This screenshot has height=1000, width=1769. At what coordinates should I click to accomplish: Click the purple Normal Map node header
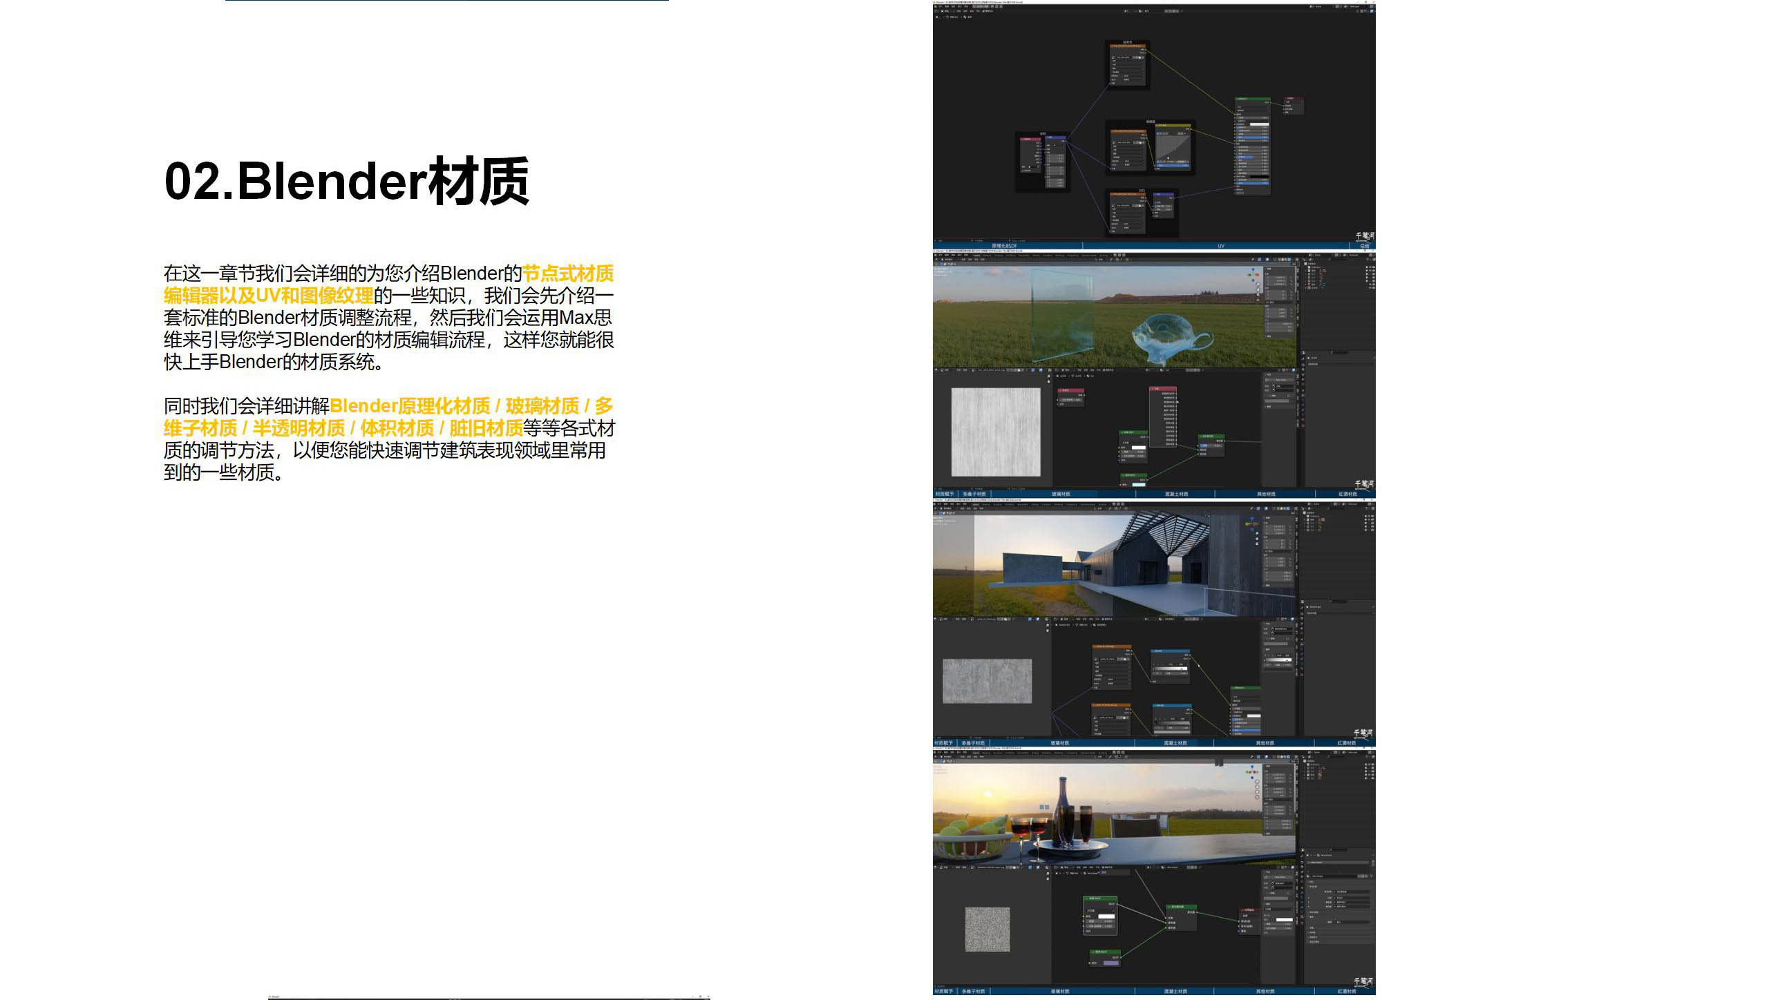pyautogui.click(x=1164, y=195)
